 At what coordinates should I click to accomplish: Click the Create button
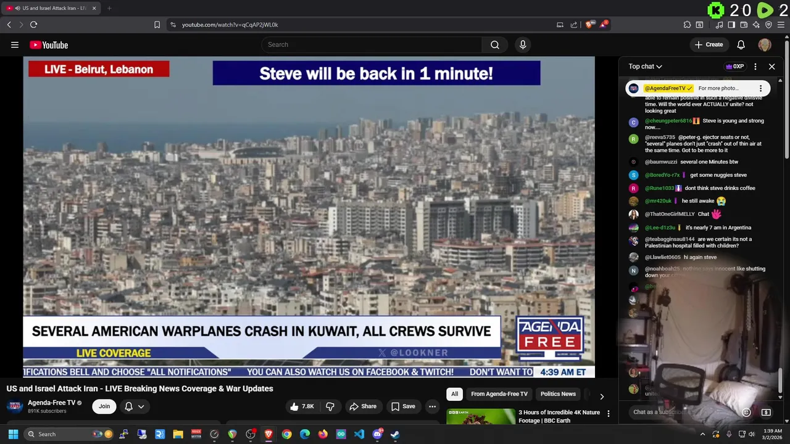709,44
